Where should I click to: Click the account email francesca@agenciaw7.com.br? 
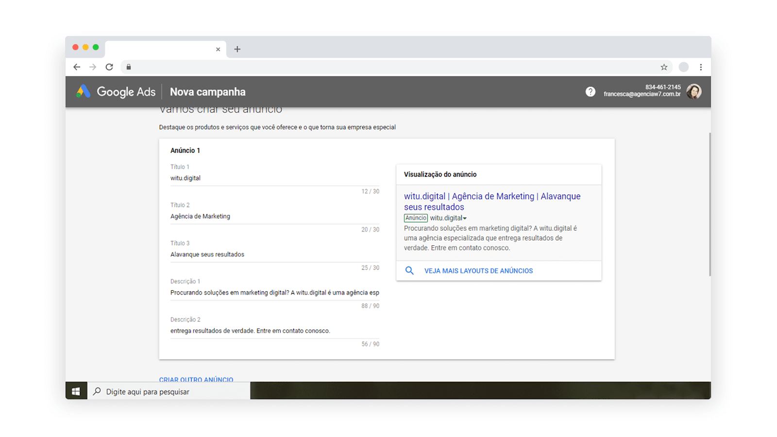click(x=642, y=94)
